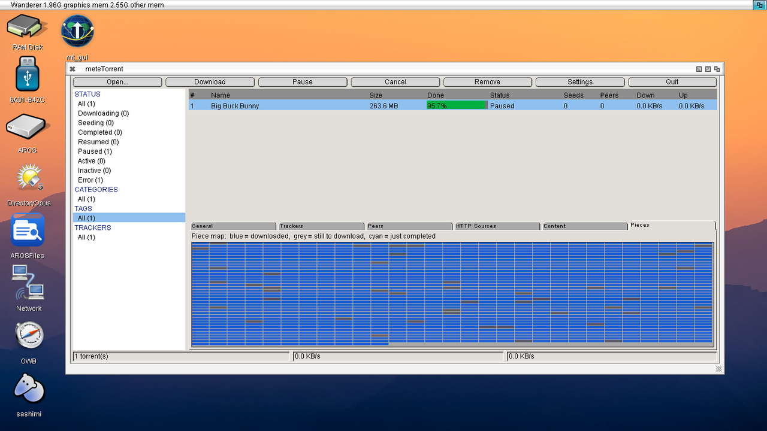The image size is (767, 431).
Task: Remove the selected torrent
Action: point(487,82)
